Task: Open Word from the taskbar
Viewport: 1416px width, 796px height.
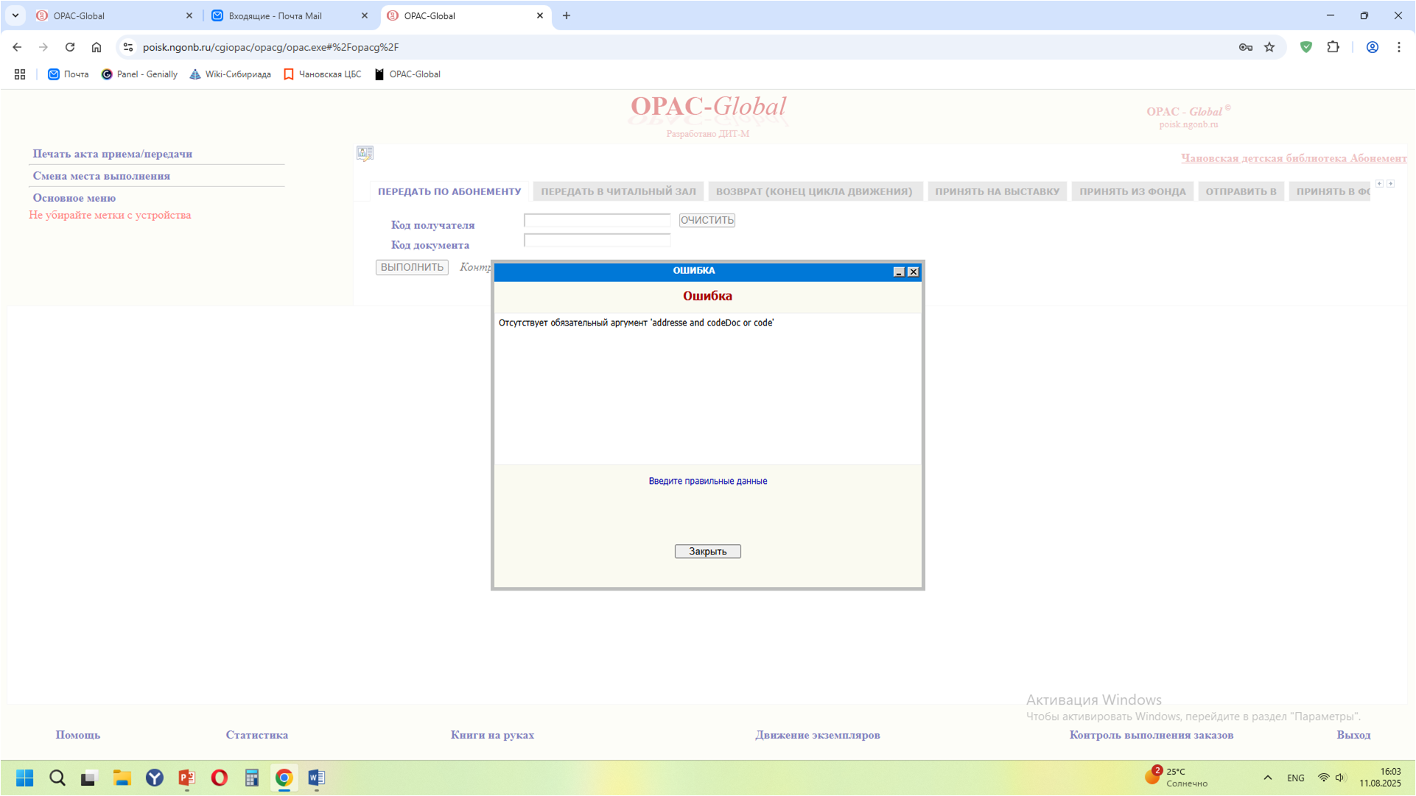Action: tap(317, 778)
